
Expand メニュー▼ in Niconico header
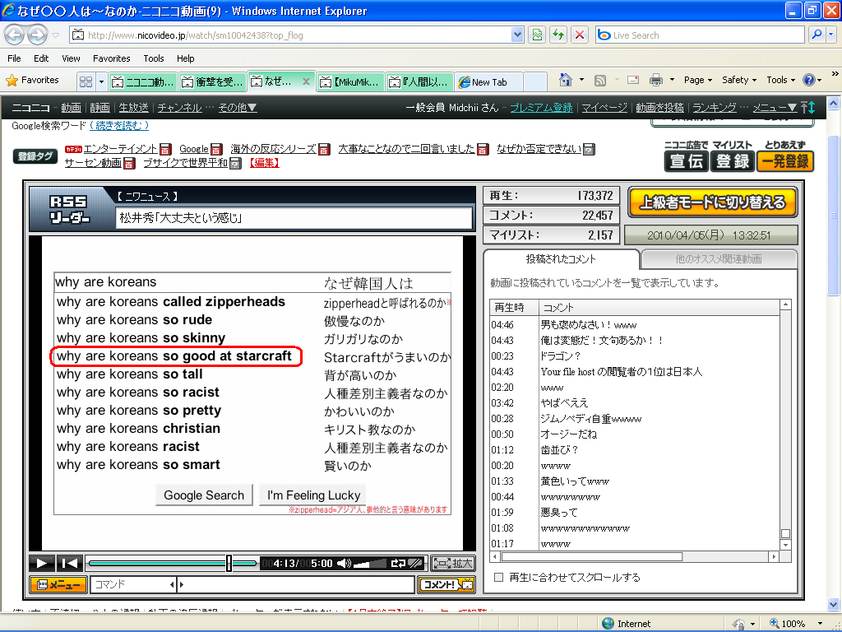pos(775,108)
